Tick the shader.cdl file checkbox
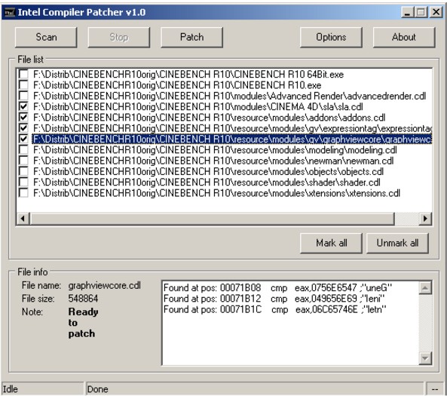Image resolution: width=447 pixels, height=396 pixels. (x=23, y=182)
